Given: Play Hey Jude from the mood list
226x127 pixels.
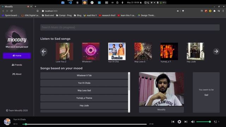Looking at the screenshot, I should click(x=84, y=105).
